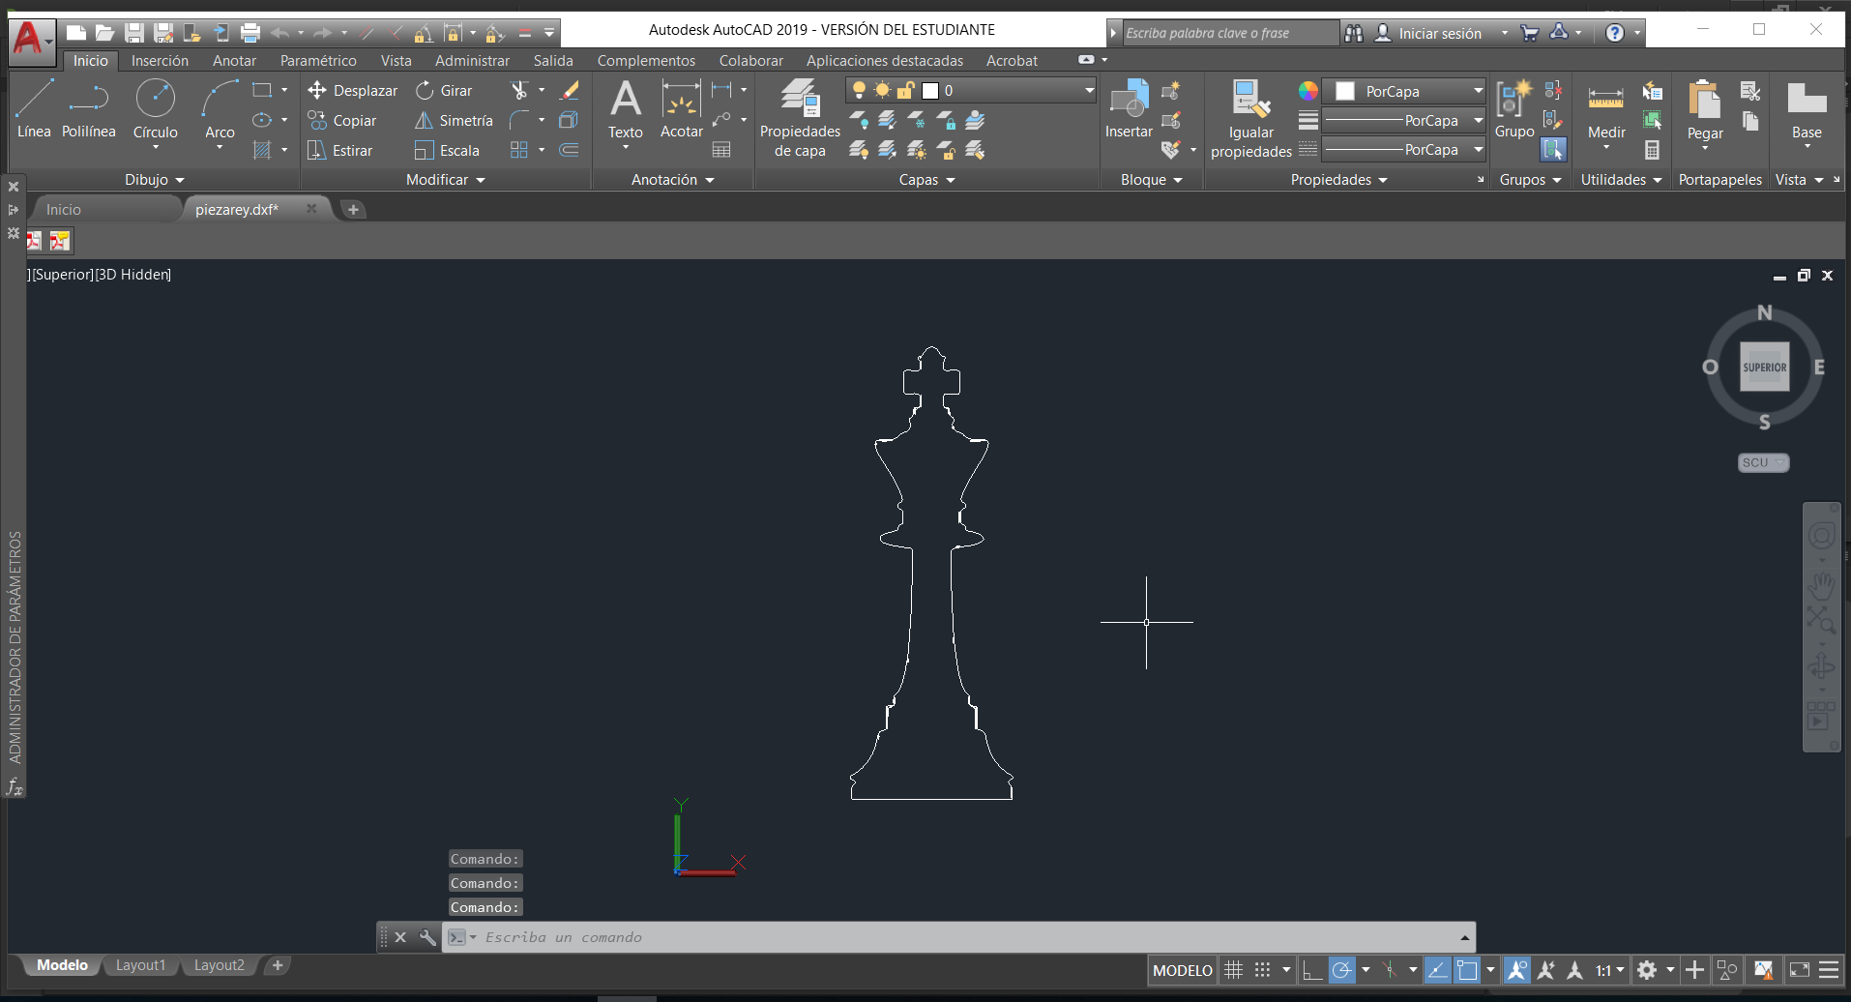Screen dimensions: 1851x1002
Task: Toggle 2D object snap in status bar
Action: coord(1467,970)
